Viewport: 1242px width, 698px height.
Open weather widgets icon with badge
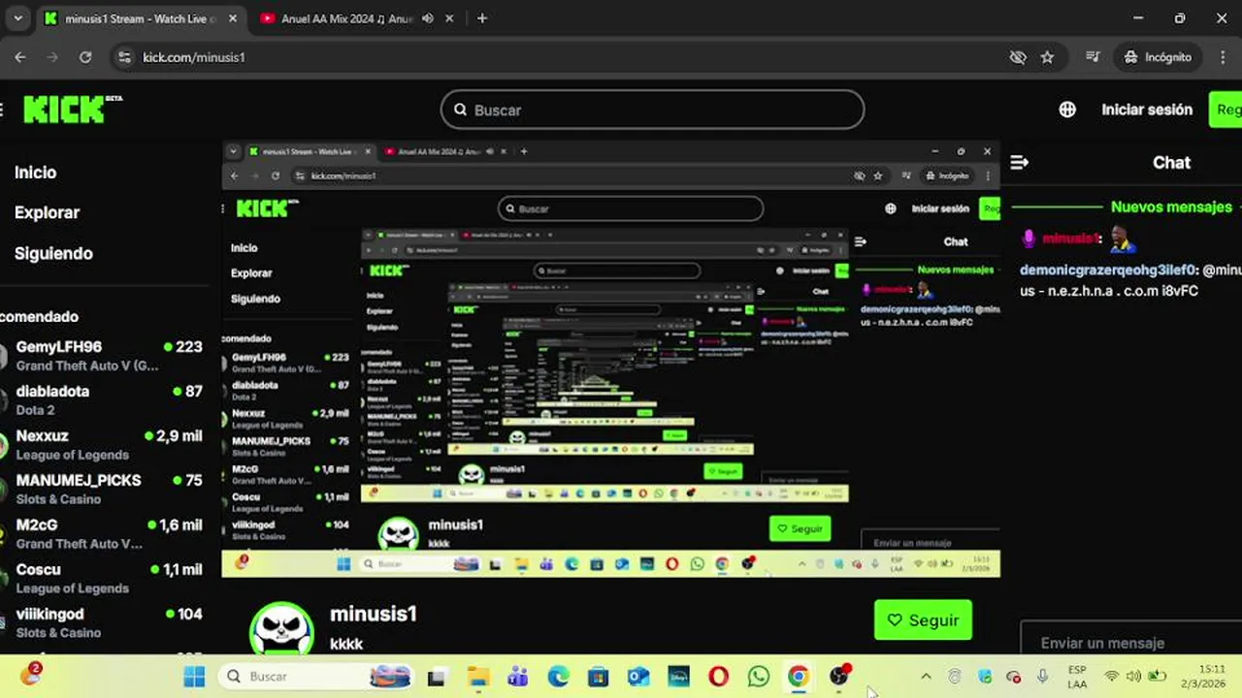[31, 675]
